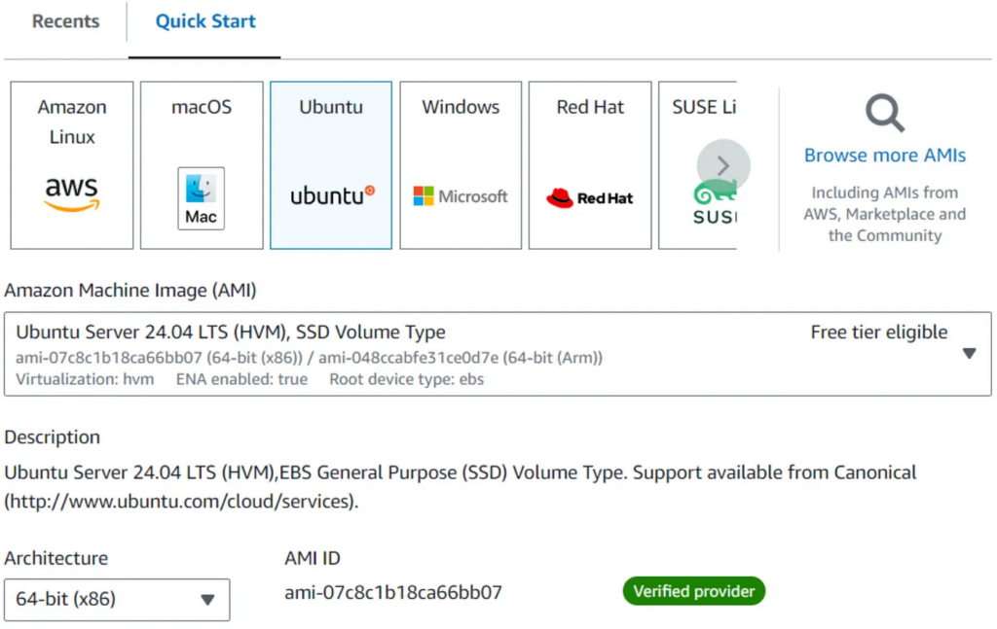997x629 pixels.
Task: Click the Ubuntu description text paragraph
Action: (x=461, y=487)
